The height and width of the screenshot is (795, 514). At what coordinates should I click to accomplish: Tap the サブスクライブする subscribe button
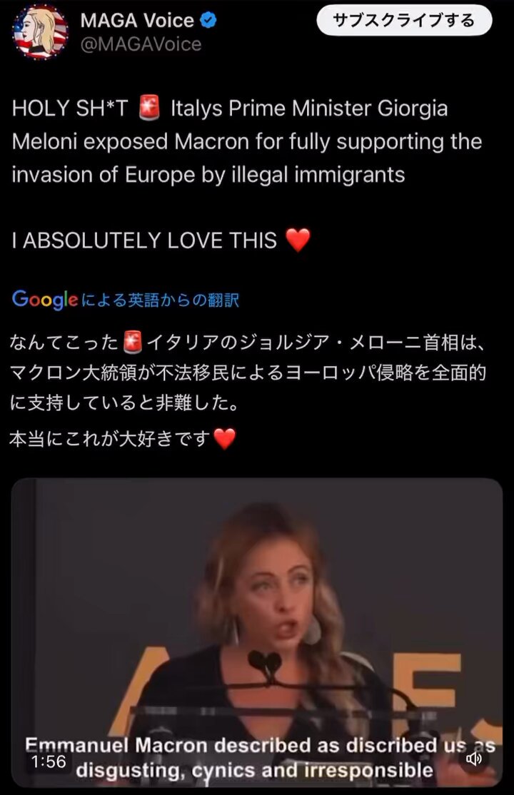[404, 21]
